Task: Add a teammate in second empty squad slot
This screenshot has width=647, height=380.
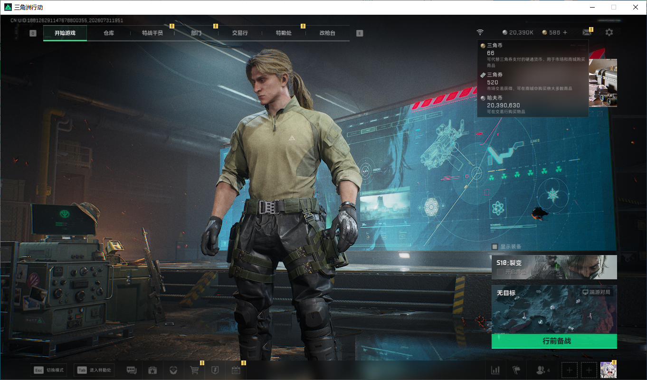Action: point(589,370)
